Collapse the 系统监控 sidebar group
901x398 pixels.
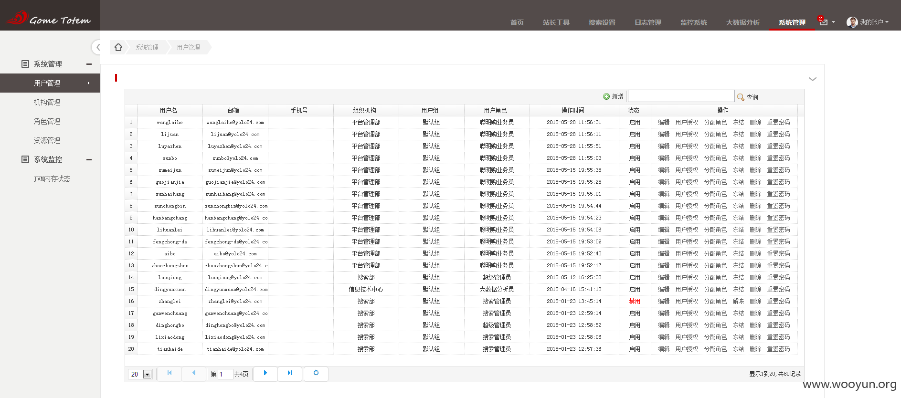[89, 159]
